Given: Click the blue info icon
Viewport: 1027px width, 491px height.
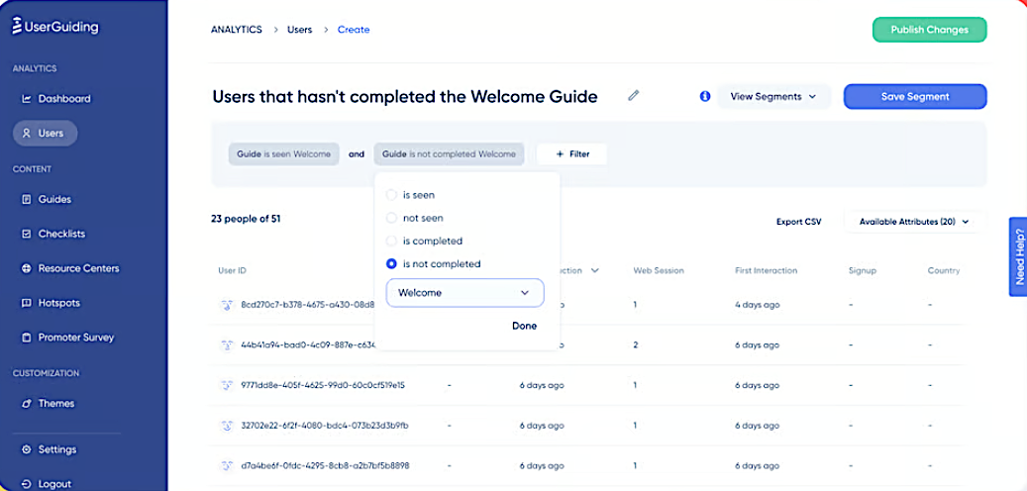Looking at the screenshot, I should coord(705,96).
